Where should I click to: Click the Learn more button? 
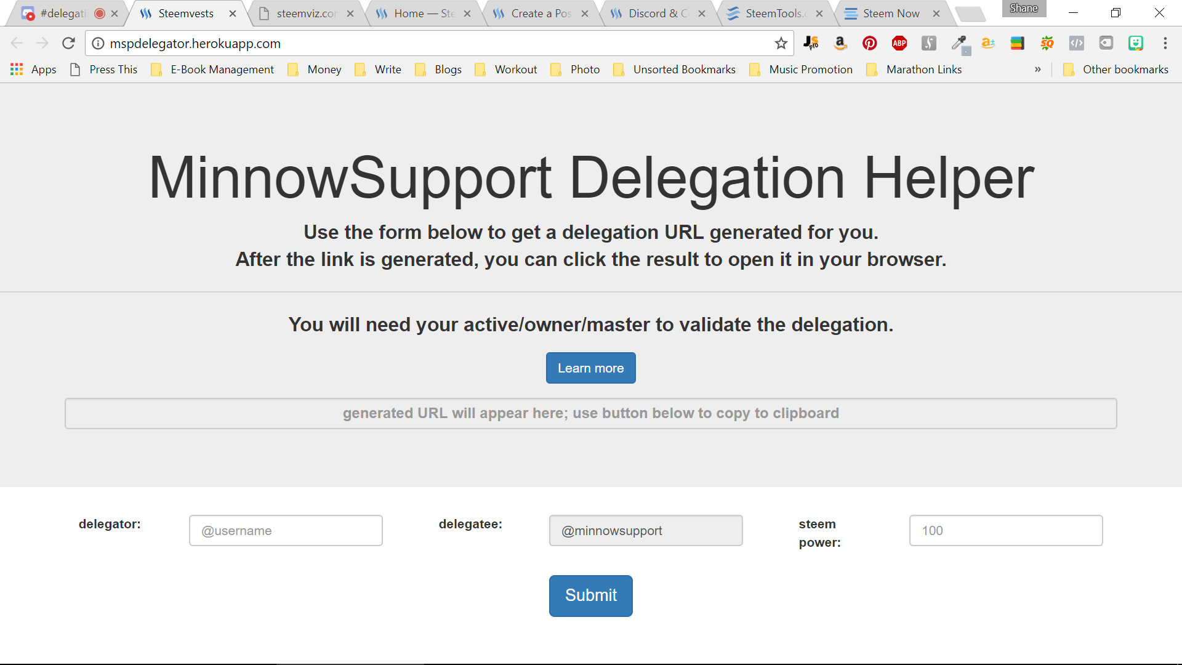point(591,368)
